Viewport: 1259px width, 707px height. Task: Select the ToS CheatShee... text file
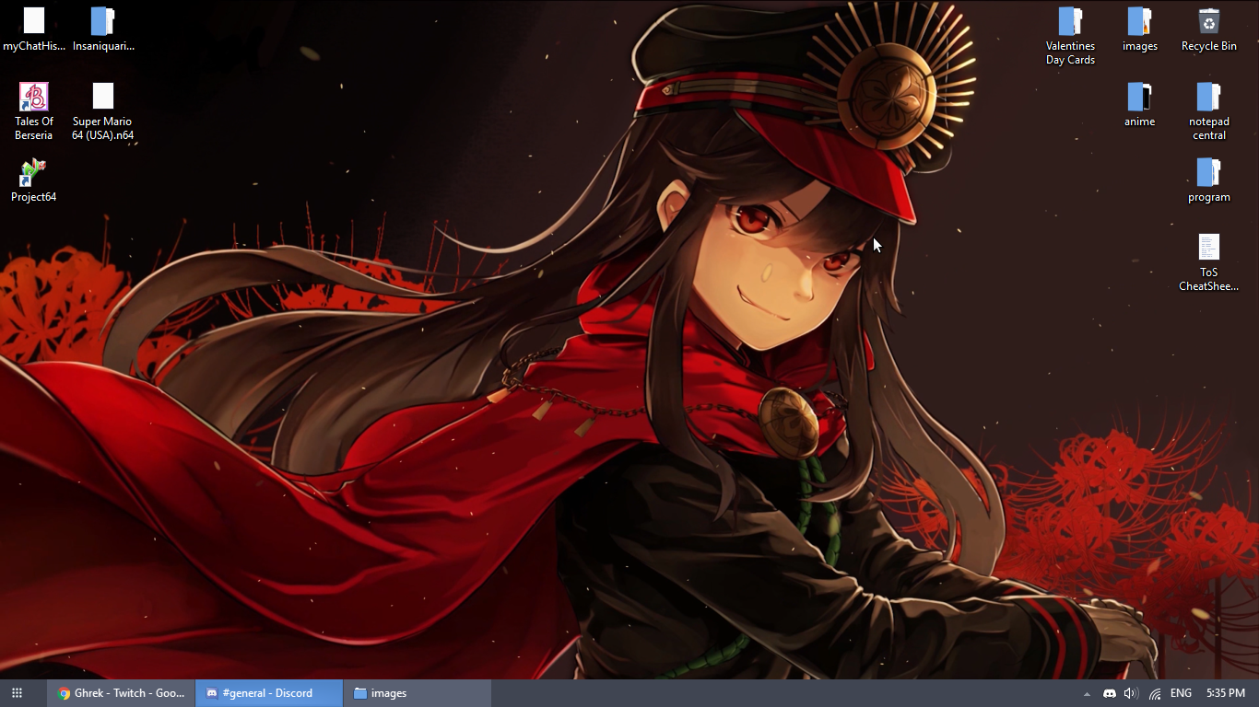[1209, 262]
